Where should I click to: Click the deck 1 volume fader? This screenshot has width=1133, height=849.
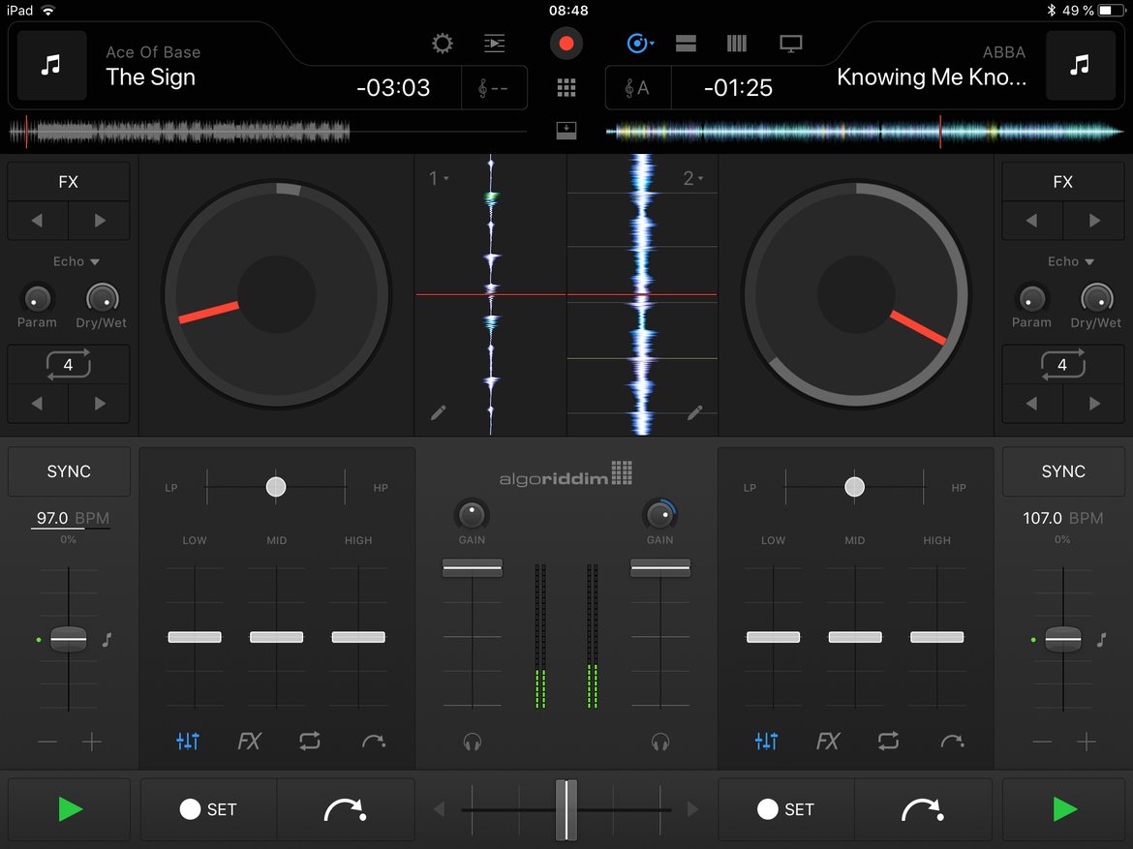tap(473, 567)
